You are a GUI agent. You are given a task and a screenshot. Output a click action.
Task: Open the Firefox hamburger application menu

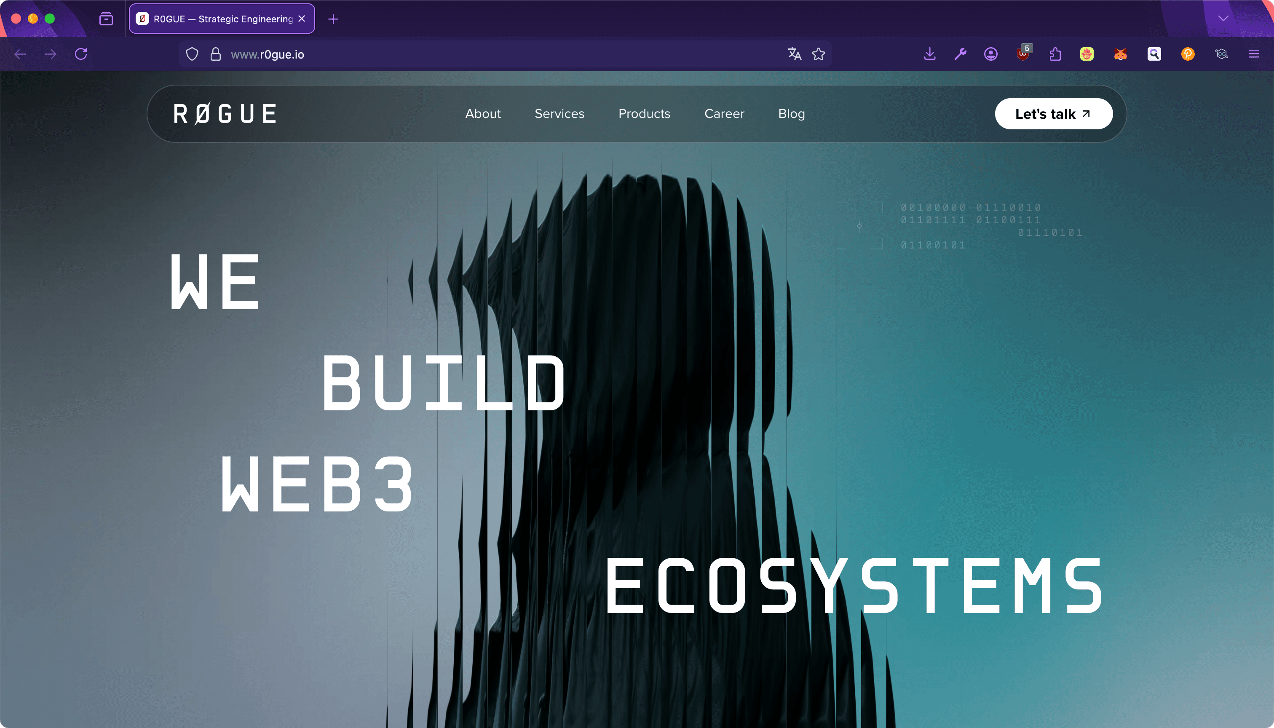click(1253, 54)
